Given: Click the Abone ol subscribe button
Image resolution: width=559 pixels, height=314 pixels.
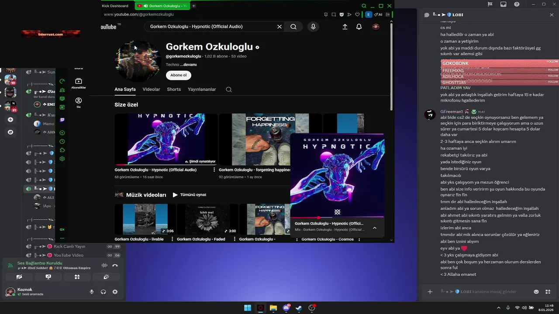Looking at the screenshot, I should click(x=179, y=75).
